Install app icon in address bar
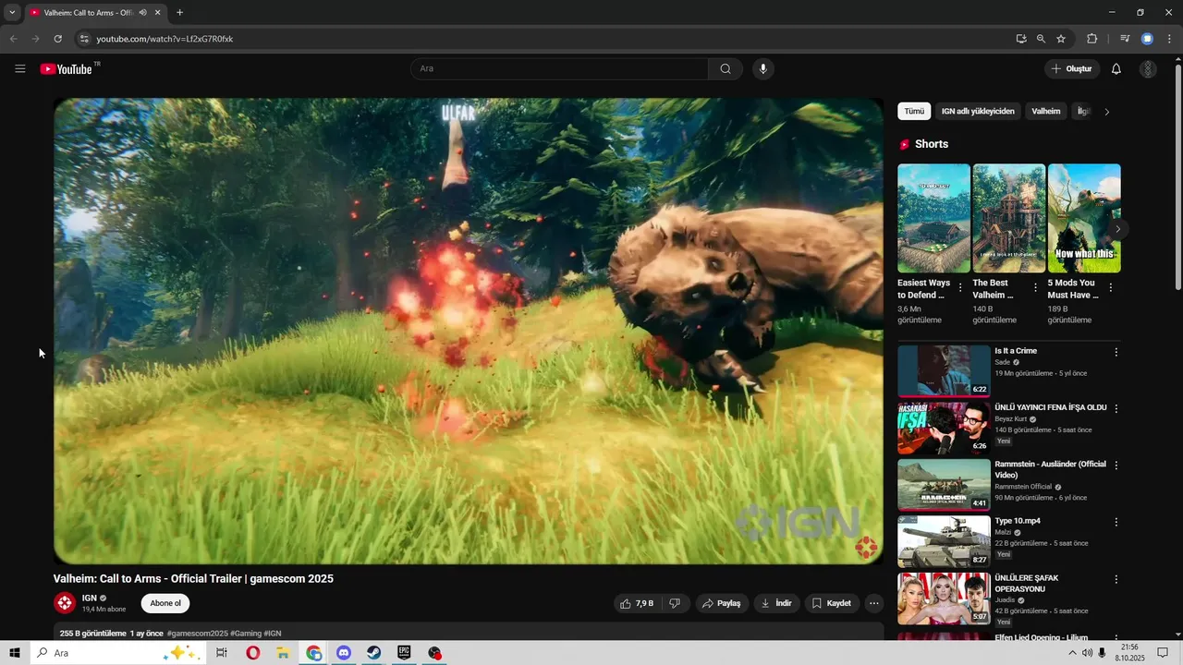Image resolution: width=1183 pixels, height=665 pixels. (1021, 39)
